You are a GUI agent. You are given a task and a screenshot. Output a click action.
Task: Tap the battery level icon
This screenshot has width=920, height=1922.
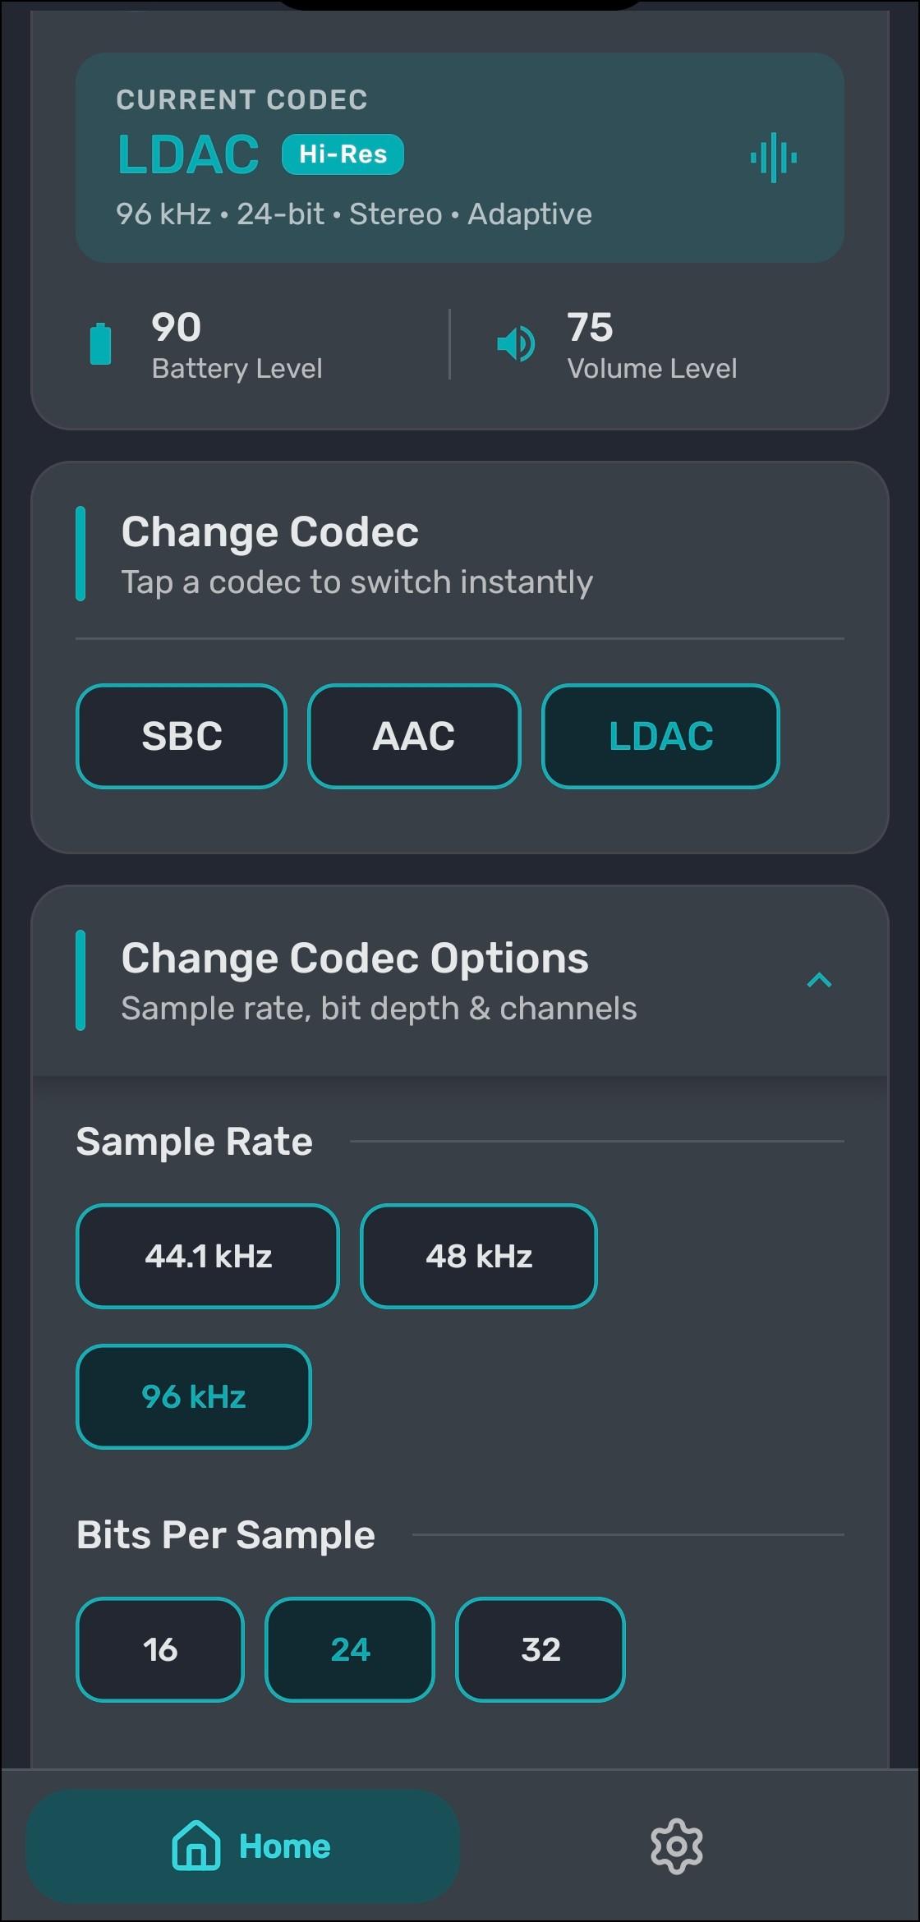pos(100,343)
